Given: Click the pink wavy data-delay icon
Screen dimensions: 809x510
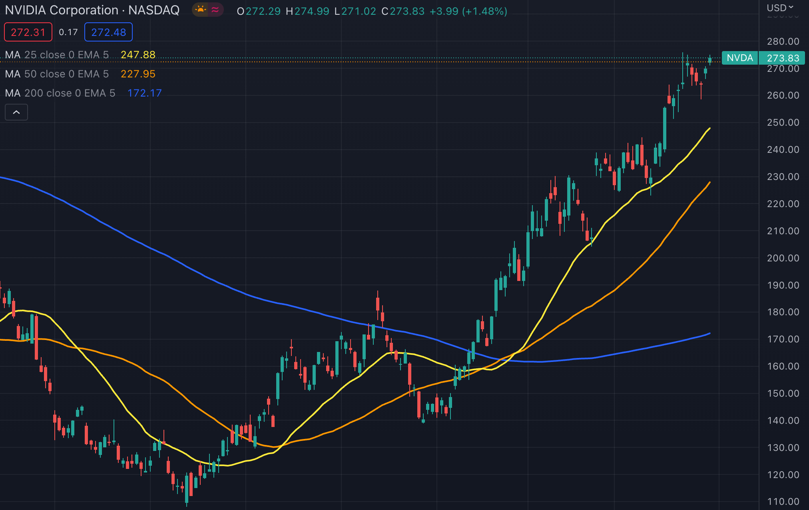Looking at the screenshot, I should coord(215,10).
